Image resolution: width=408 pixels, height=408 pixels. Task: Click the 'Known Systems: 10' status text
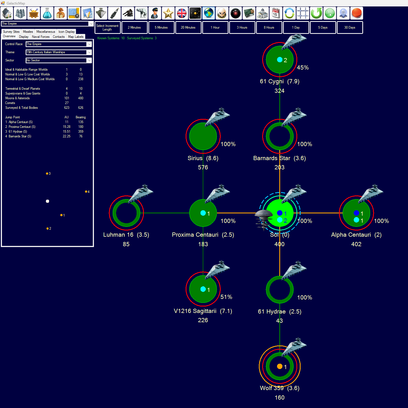pos(111,38)
